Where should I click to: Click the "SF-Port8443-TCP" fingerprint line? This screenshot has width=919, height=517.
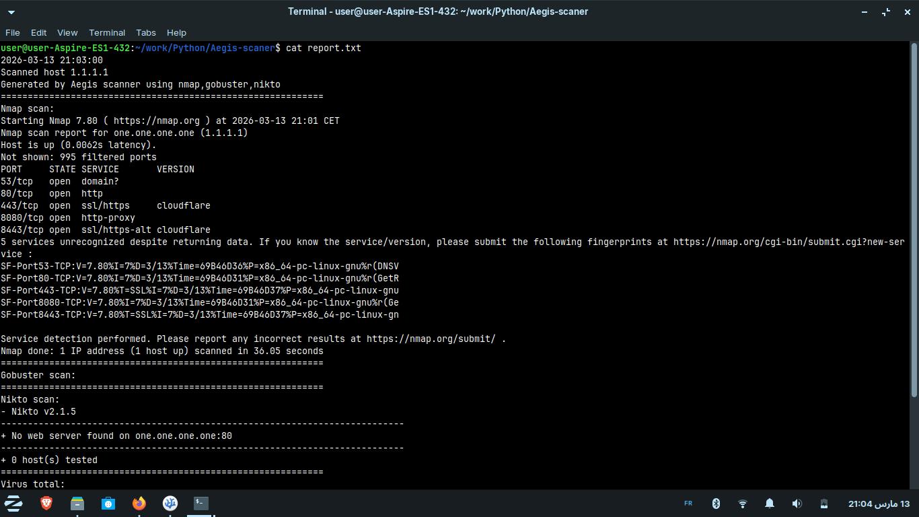pos(200,314)
